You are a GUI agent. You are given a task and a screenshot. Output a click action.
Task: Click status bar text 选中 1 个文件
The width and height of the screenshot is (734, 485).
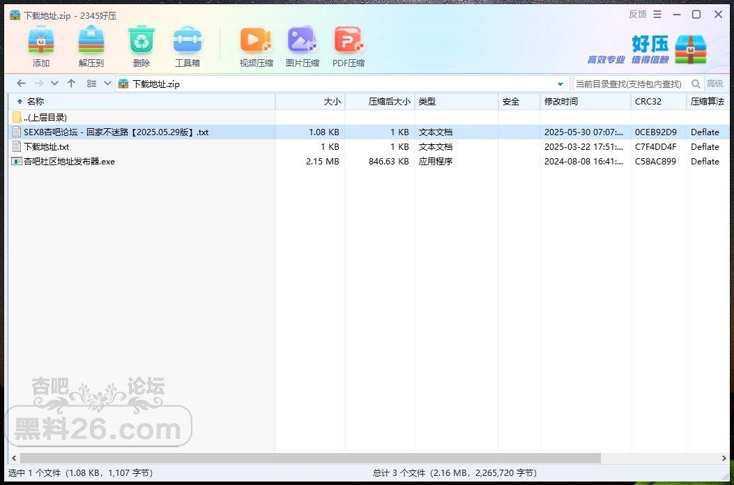click(x=80, y=473)
